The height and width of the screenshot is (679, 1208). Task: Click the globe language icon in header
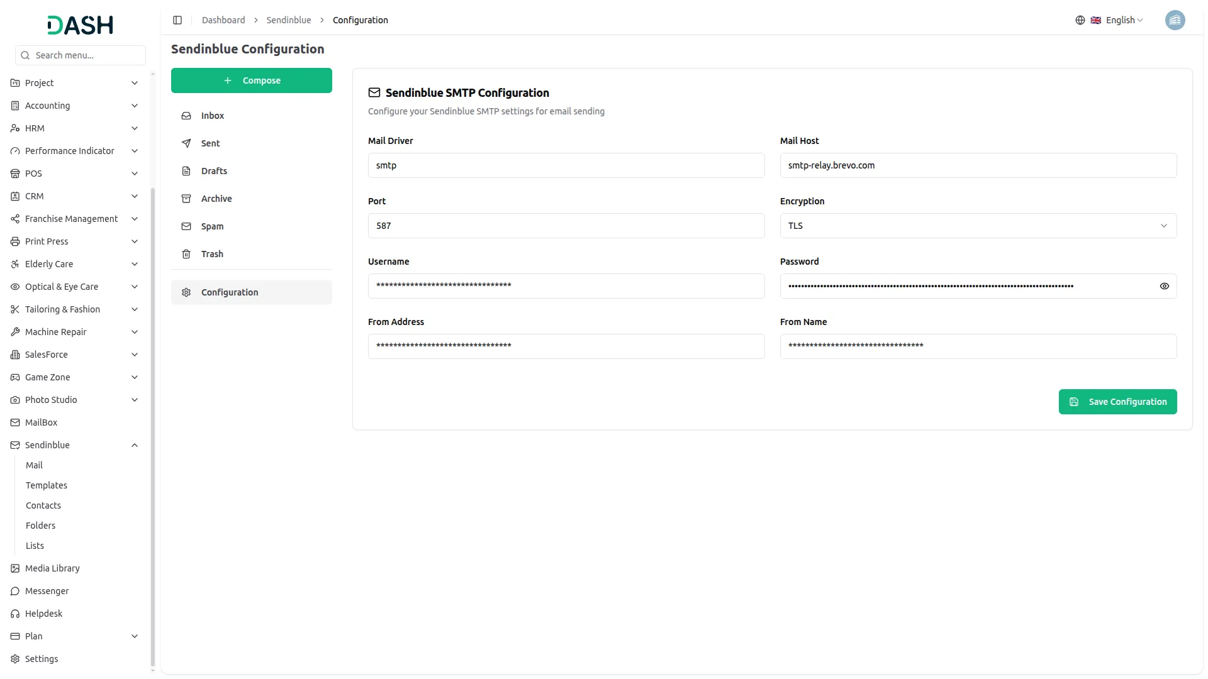(x=1080, y=19)
